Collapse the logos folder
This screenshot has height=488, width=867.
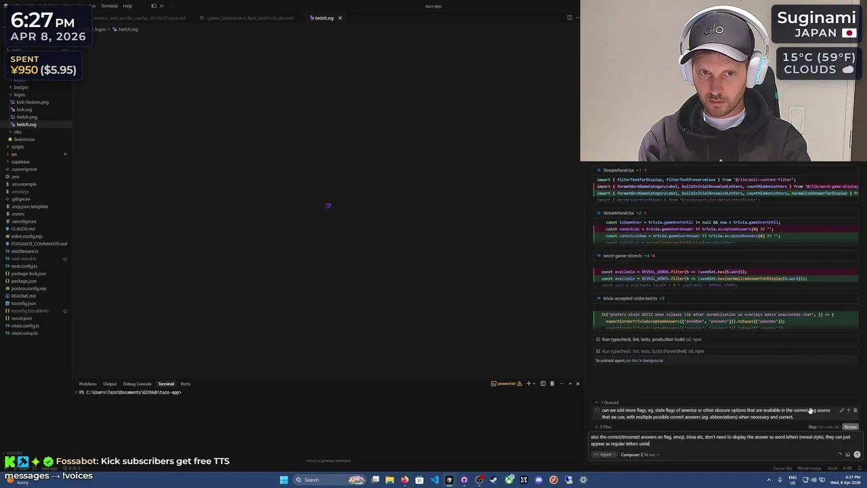(x=19, y=95)
